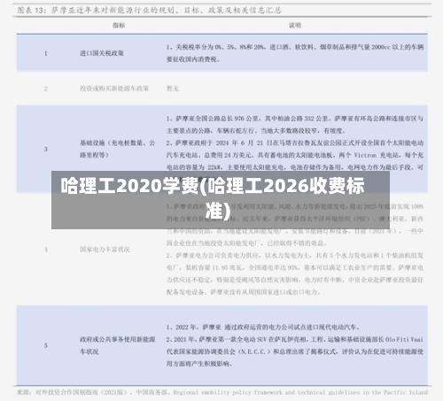Viewport: 443px width, 401px height.
Task: Select row number 3 cell
Action: click(x=46, y=149)
